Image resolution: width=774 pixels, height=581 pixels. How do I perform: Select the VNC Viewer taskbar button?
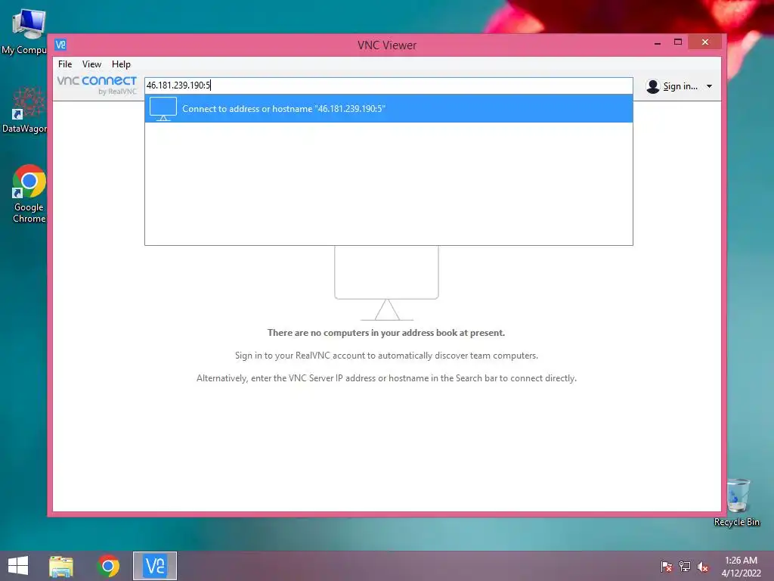pos(155,566)
